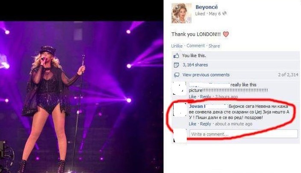Click the Beyoncé page profile picture
The height and width of the screenshot is (173, 301).
pos(181,13)
